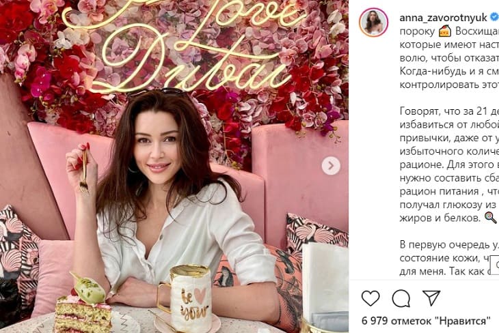Click the caption line "Когда-нибудь и я"
Image resolution: width=499 pixels, height=333 pixels.
tap(449, 71)
